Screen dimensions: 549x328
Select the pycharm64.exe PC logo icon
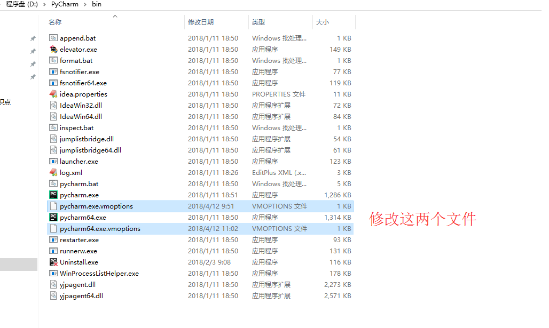(53, 217)
